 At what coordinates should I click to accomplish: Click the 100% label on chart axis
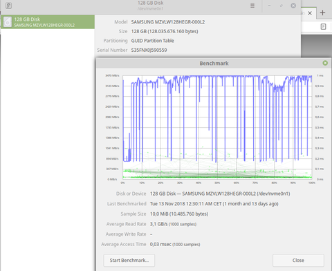(x=312, y=183)
